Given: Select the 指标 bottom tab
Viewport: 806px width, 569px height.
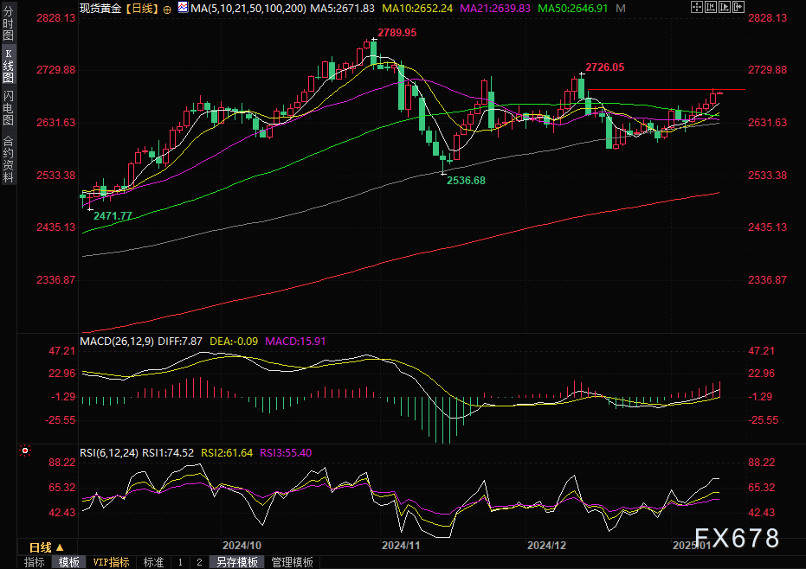Looking at the screenshot, I should pos(35,562).
